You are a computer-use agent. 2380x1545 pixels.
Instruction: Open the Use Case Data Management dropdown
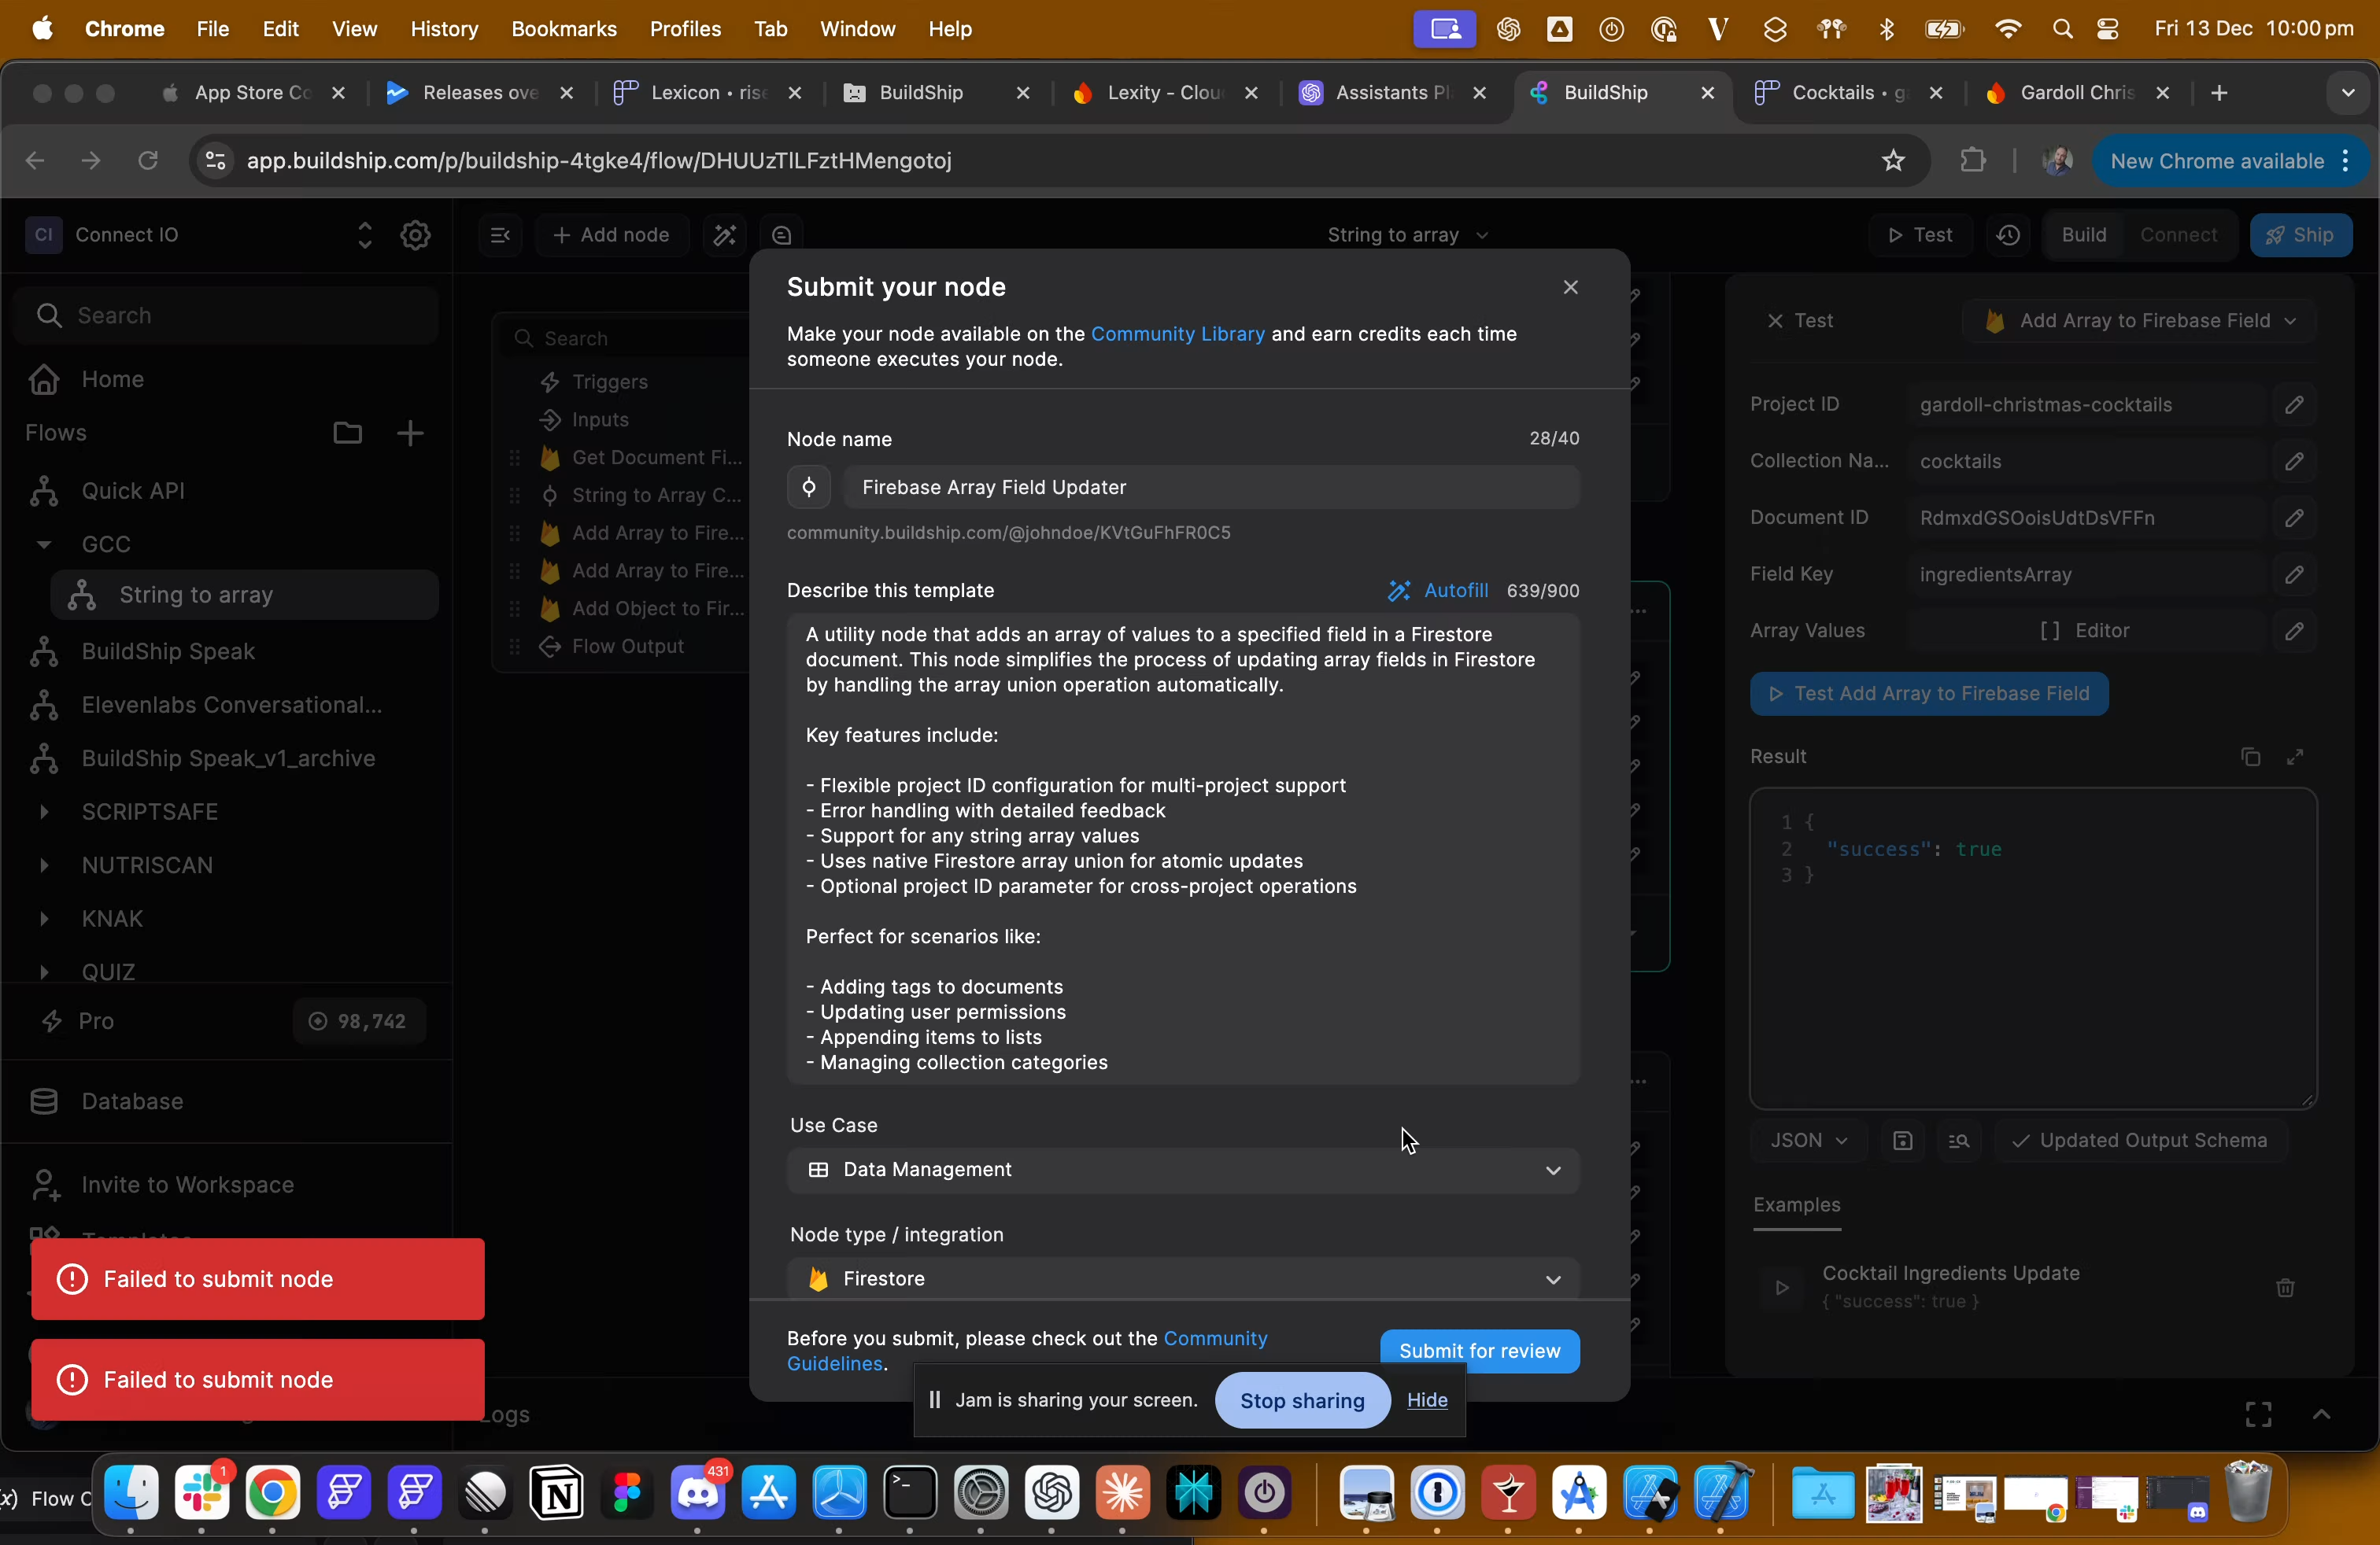pos(1182,1169)
